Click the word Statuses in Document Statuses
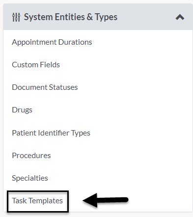This screenshot has width=193, height=217. click(63, 87)
